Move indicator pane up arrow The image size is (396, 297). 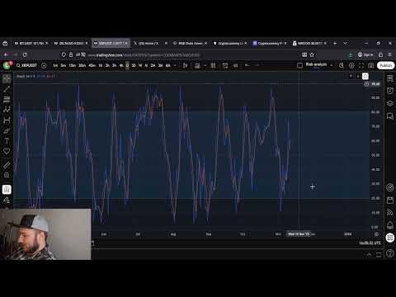[351, 76]
